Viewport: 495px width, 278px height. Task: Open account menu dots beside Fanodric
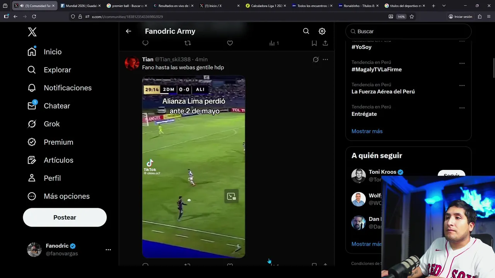coord(108,250)
